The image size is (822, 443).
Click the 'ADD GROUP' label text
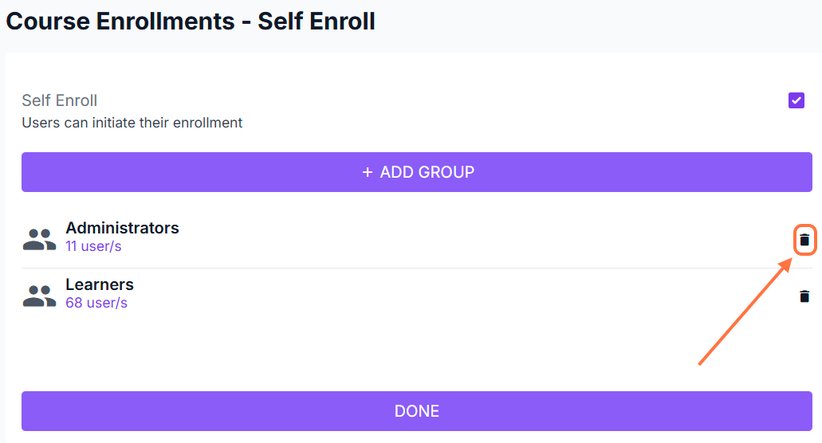click(427, 172)
